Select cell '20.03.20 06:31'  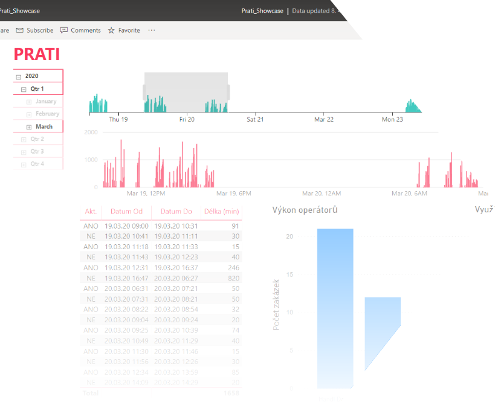click(x=126, y=288)
